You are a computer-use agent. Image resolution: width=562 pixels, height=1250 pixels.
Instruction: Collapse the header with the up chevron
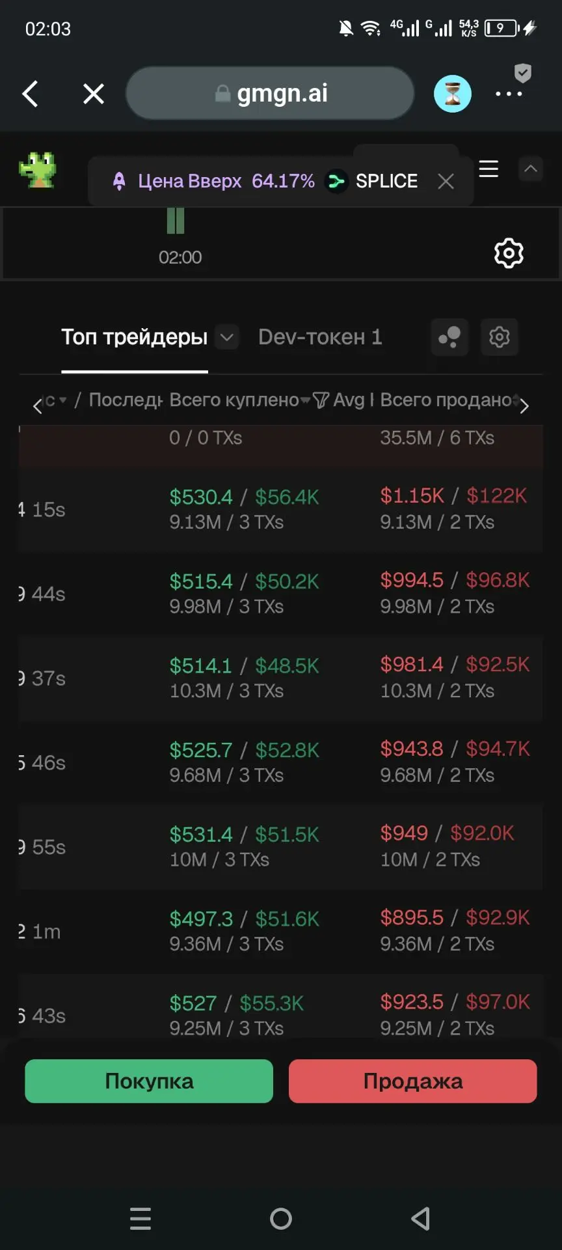click(531, 169)
